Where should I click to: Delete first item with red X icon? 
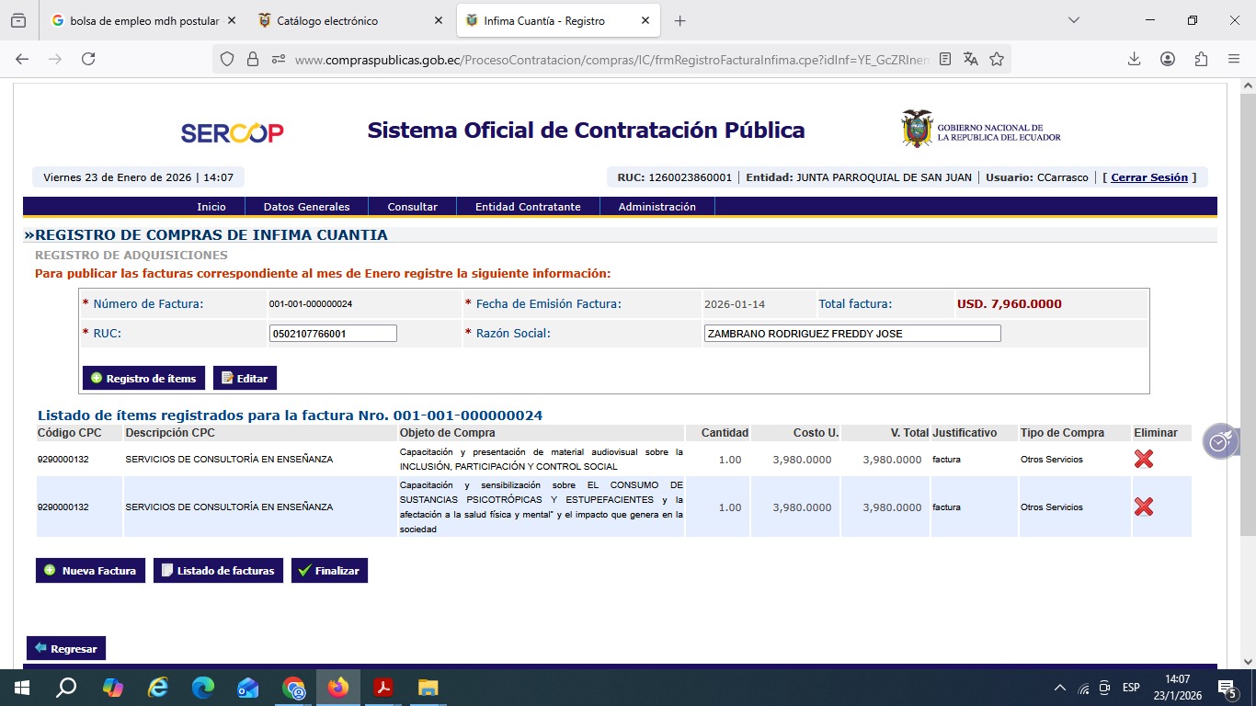[x=1143, y=459]
